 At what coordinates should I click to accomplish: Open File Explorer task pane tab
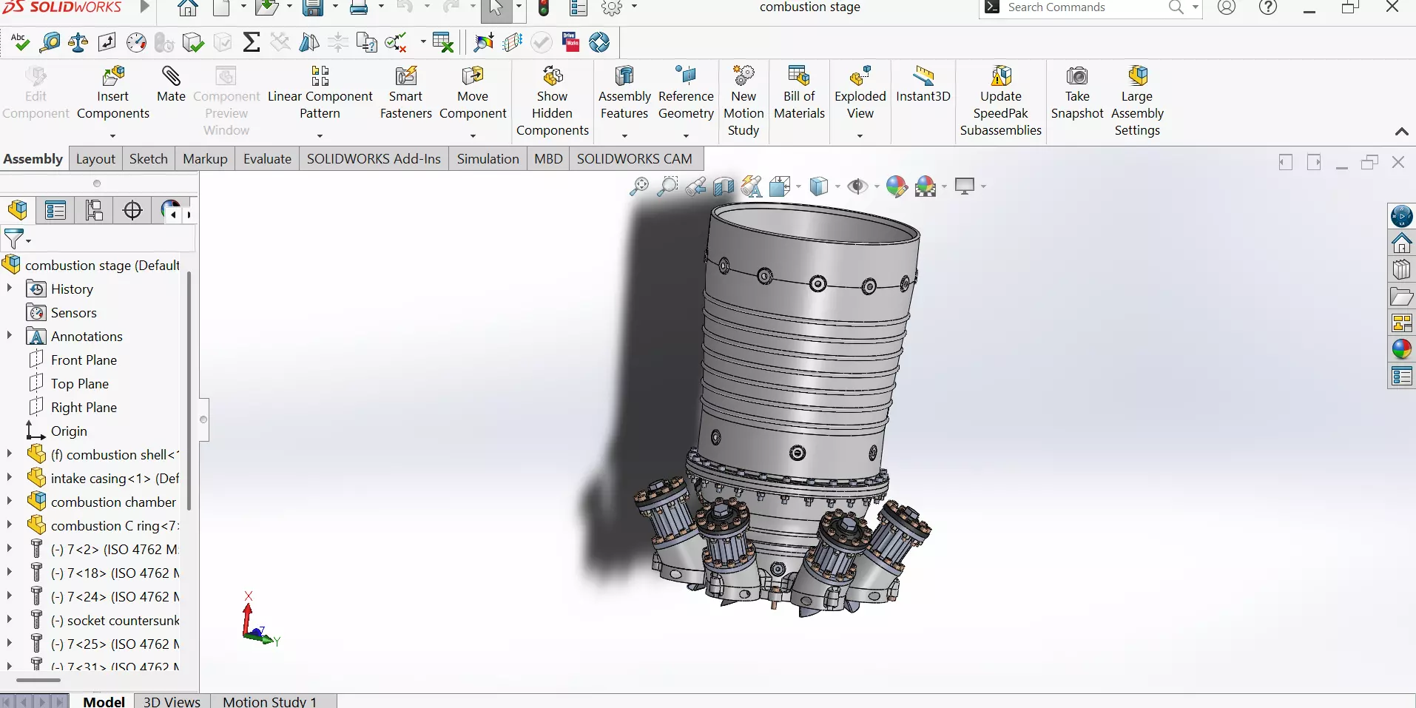[1401, 296]
